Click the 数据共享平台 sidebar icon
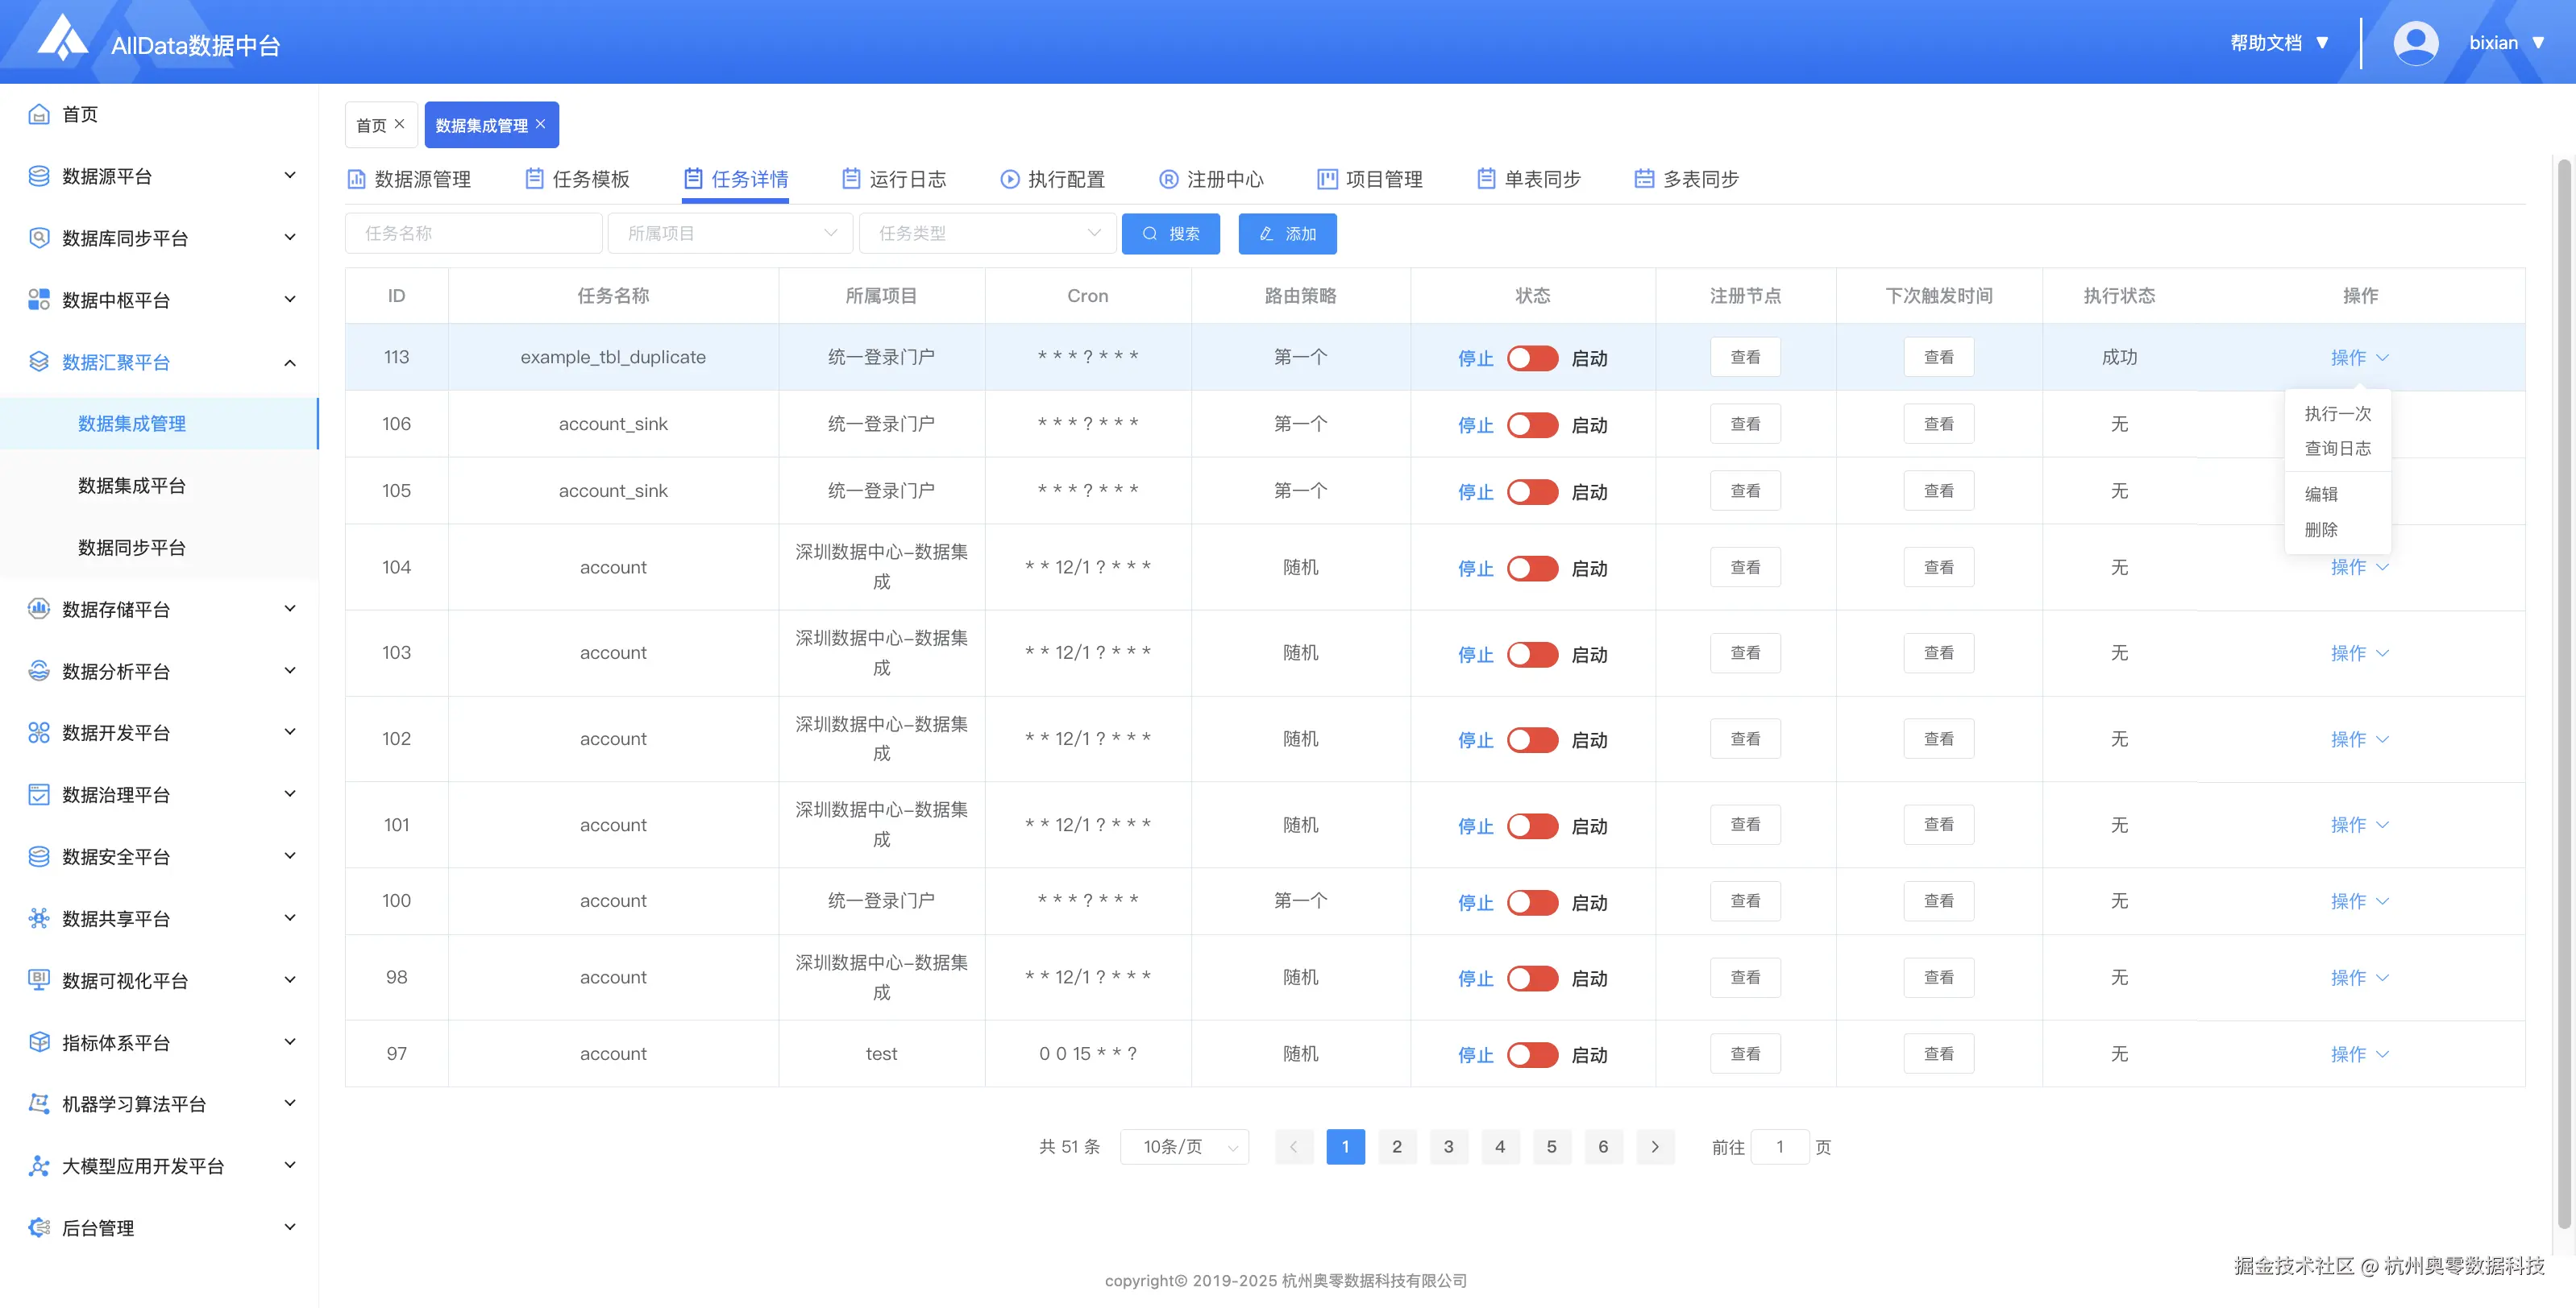 pos(39,918)
